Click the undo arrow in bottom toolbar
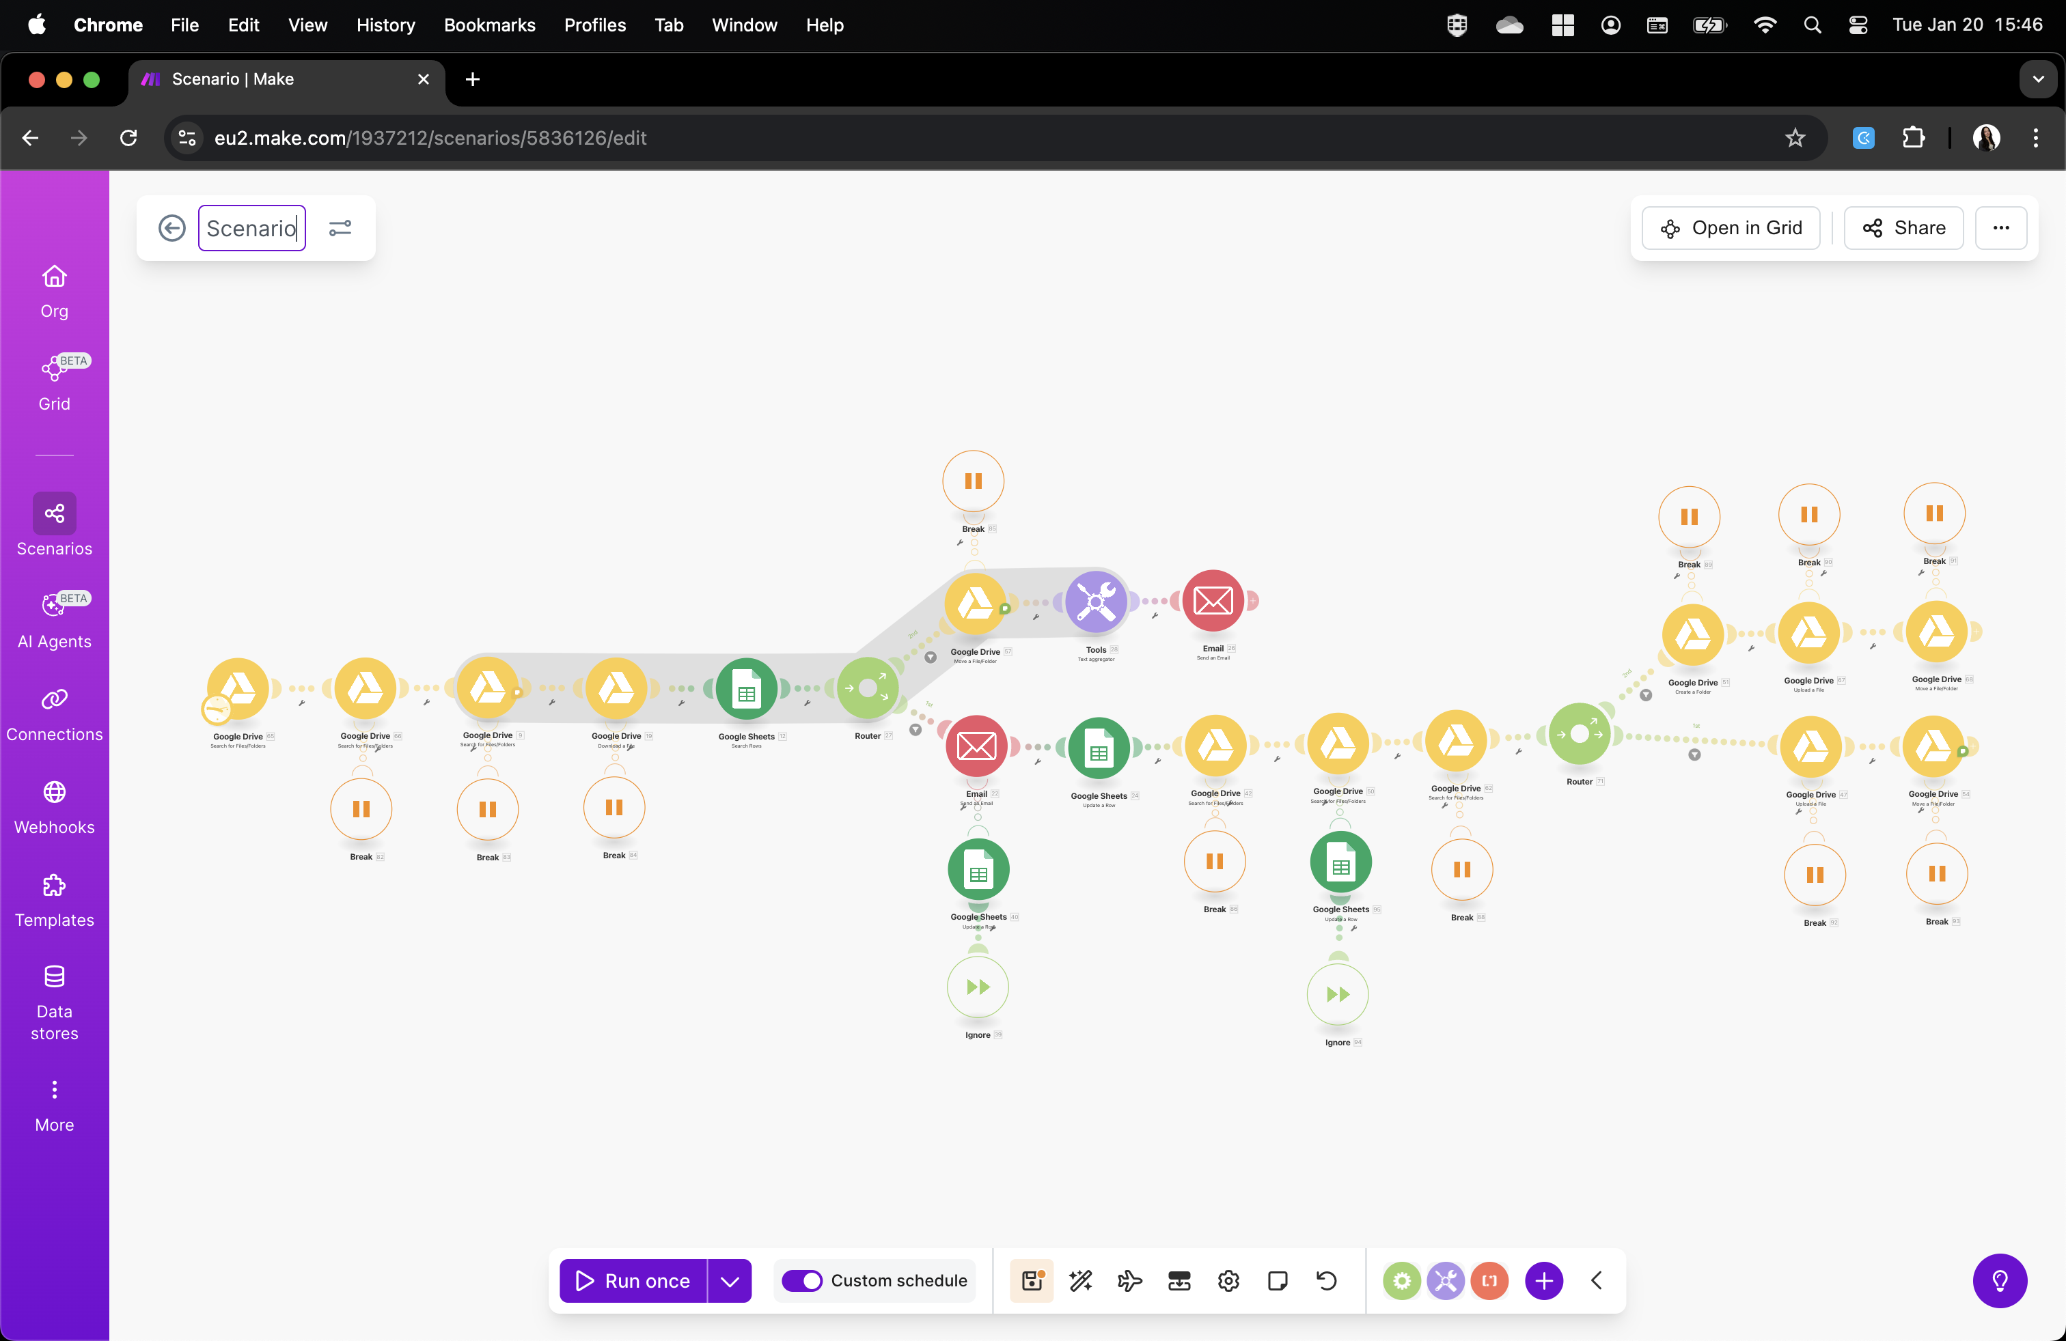Image resolution: width=2066 pixels, height=1341 pixels. click(x=1326, y=1280)
